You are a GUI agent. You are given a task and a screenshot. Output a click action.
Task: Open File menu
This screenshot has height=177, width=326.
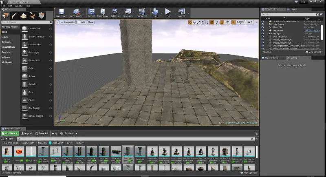point(3,6)
